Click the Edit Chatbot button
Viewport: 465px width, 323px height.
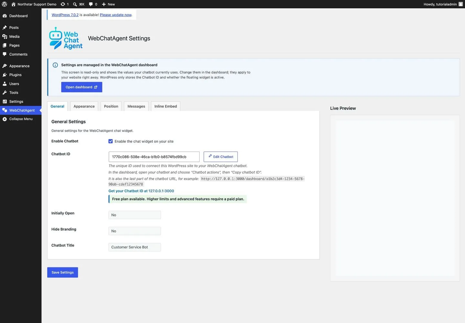(221, 157)
